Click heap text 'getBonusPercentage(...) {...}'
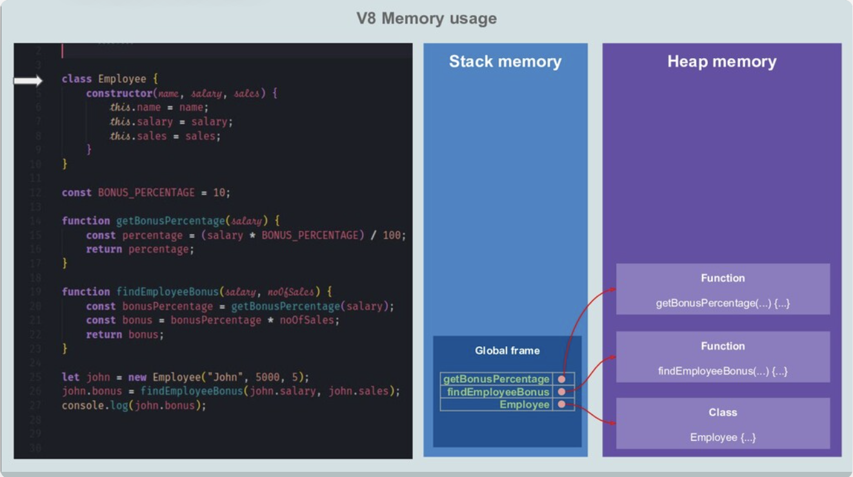 pos(723,303)
